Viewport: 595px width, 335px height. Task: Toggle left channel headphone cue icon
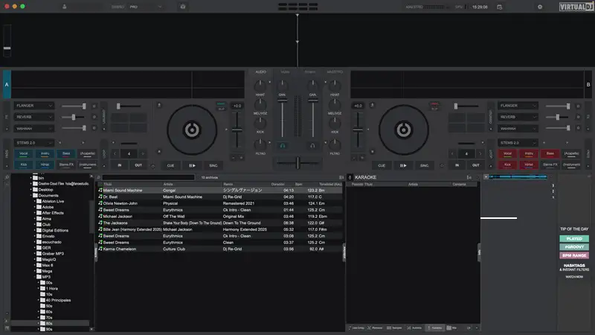pyautogui.click(x=283, y=145)
